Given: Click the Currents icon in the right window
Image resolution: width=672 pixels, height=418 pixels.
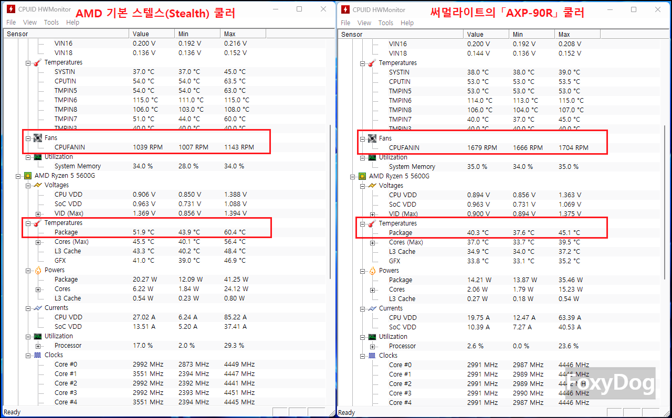Looking at the screenshot, I should point(372,308).
